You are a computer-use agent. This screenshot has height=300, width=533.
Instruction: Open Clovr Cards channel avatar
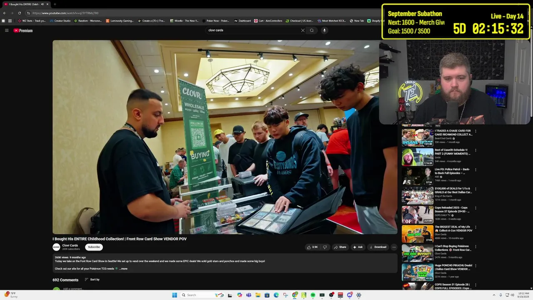pyautogui.click(x=56, y=247)
